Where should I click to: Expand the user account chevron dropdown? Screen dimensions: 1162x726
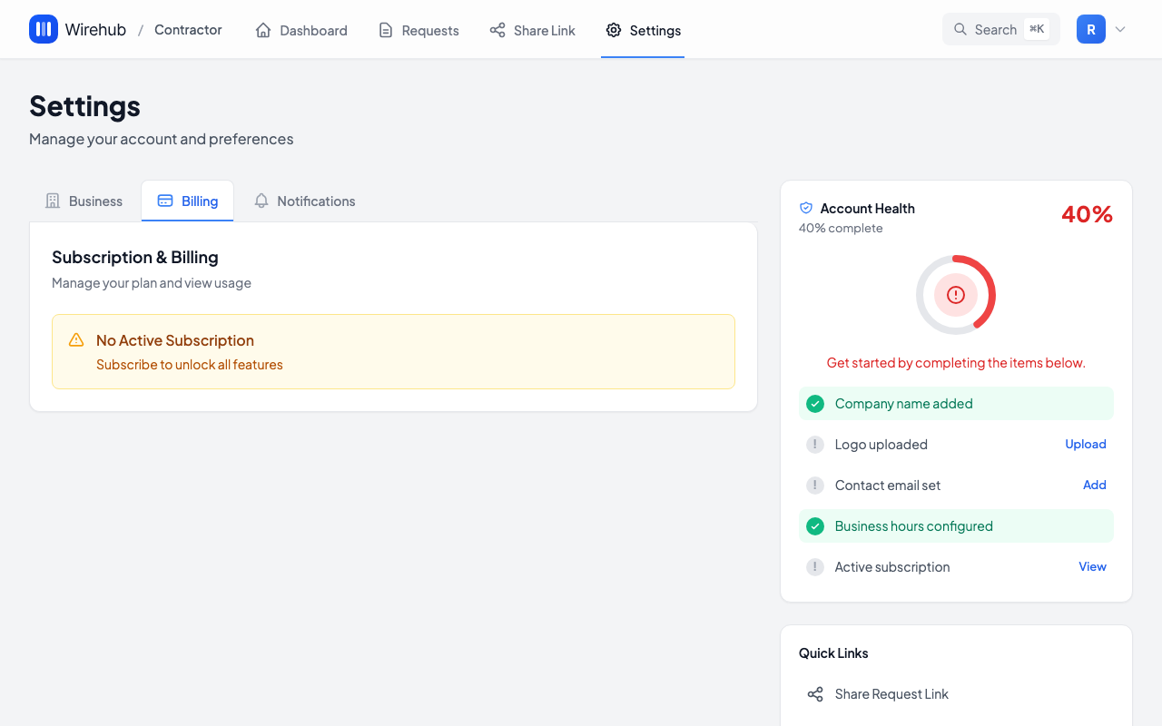[x=1120, y=29]
